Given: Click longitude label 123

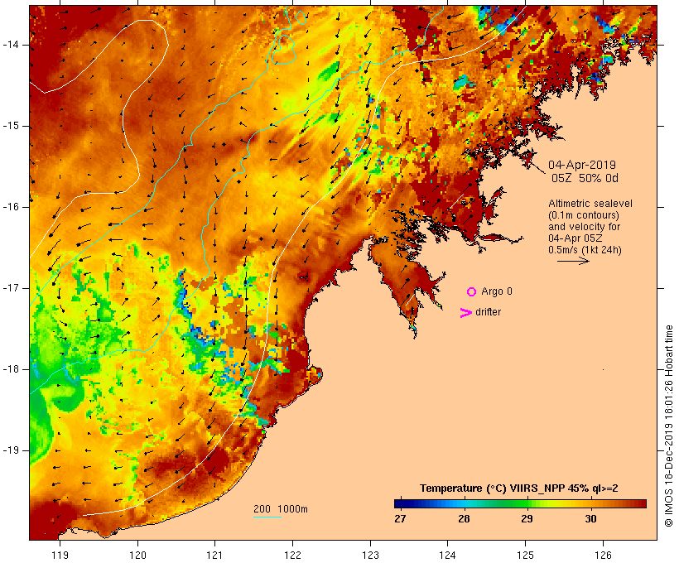Looking at the screenshot, I should (370, 555).
